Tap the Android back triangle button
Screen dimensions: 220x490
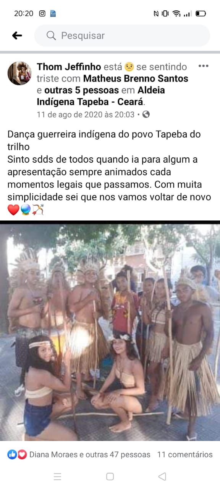162,476
